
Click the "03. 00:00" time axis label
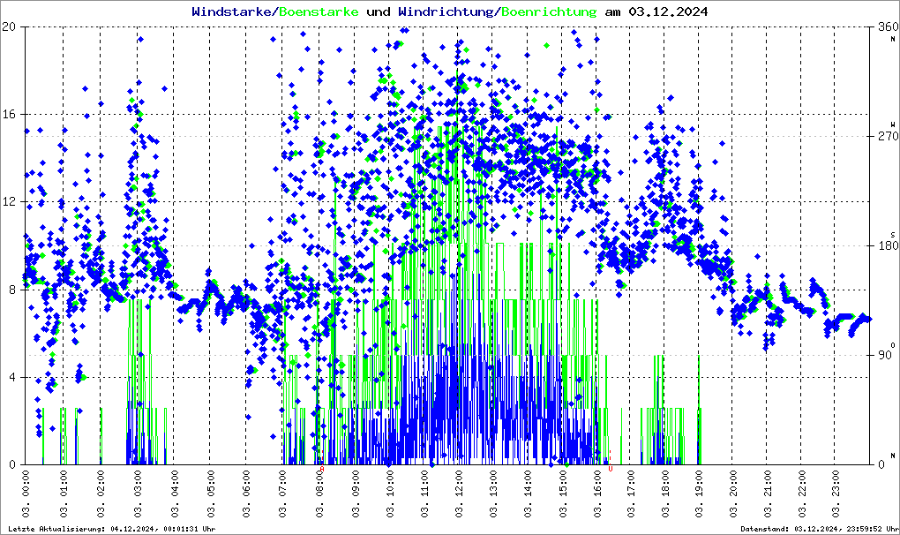click(x=26, y=494)
